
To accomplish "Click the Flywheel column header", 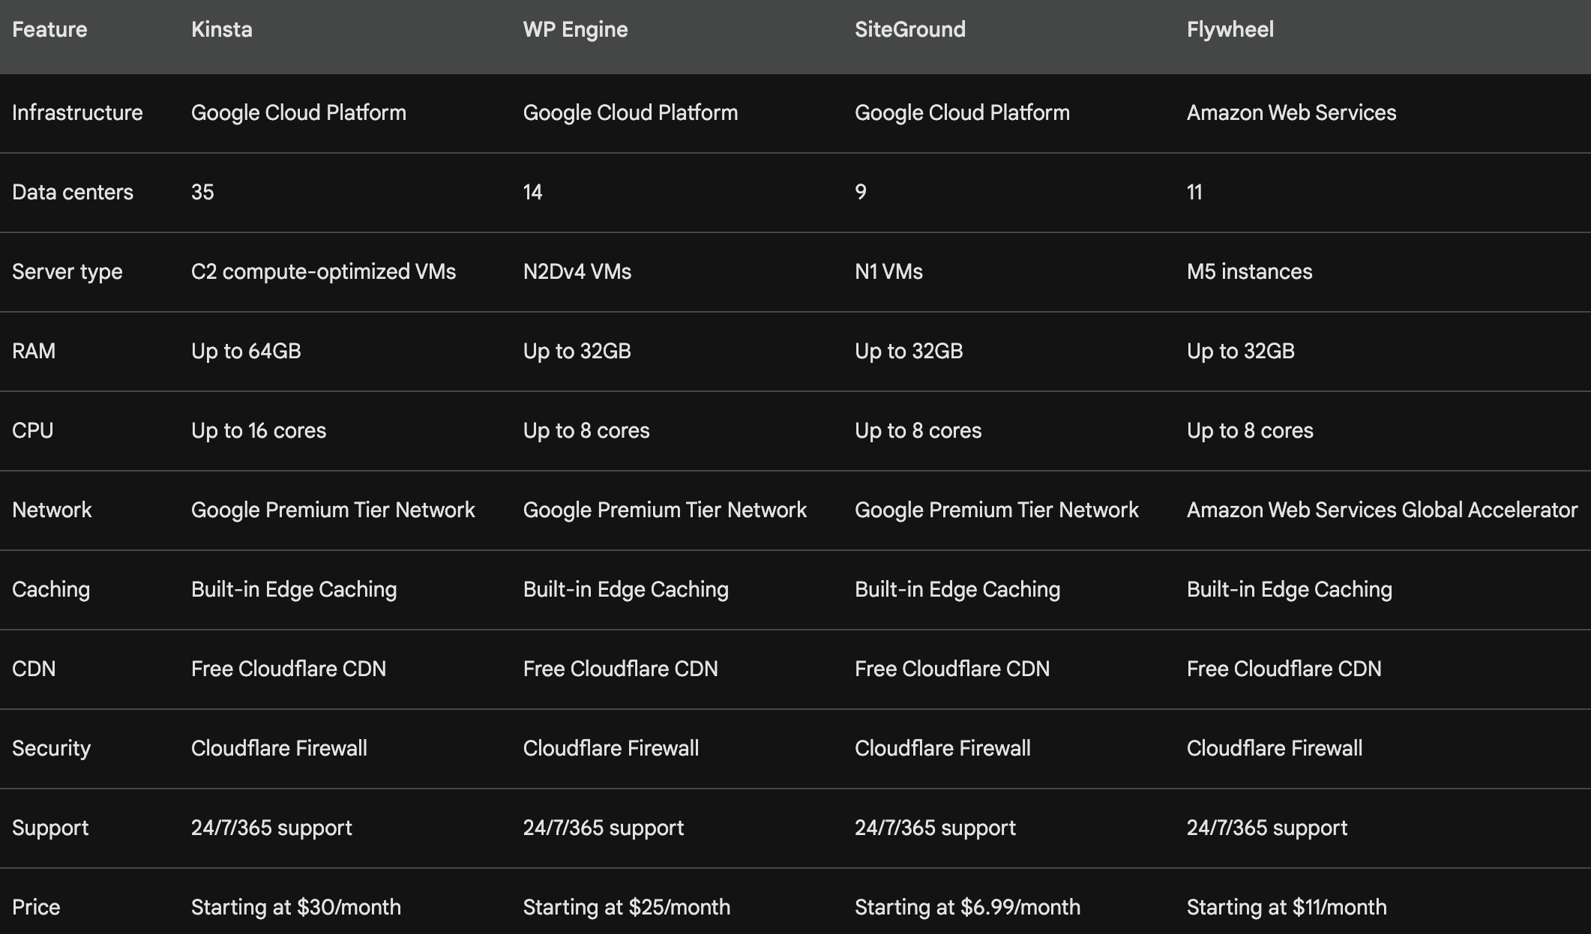I will click(x=1230, y=30).
